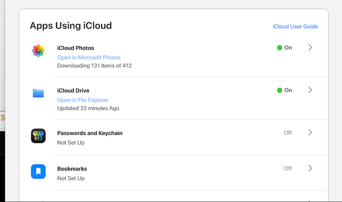Enable Bookmarks via its Off status
The width and height of the screenshot is (342, 202).
click(x=287, y=168)
